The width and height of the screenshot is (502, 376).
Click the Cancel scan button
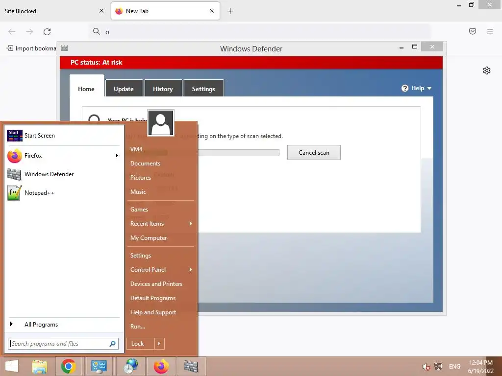(x=314, y=153)
